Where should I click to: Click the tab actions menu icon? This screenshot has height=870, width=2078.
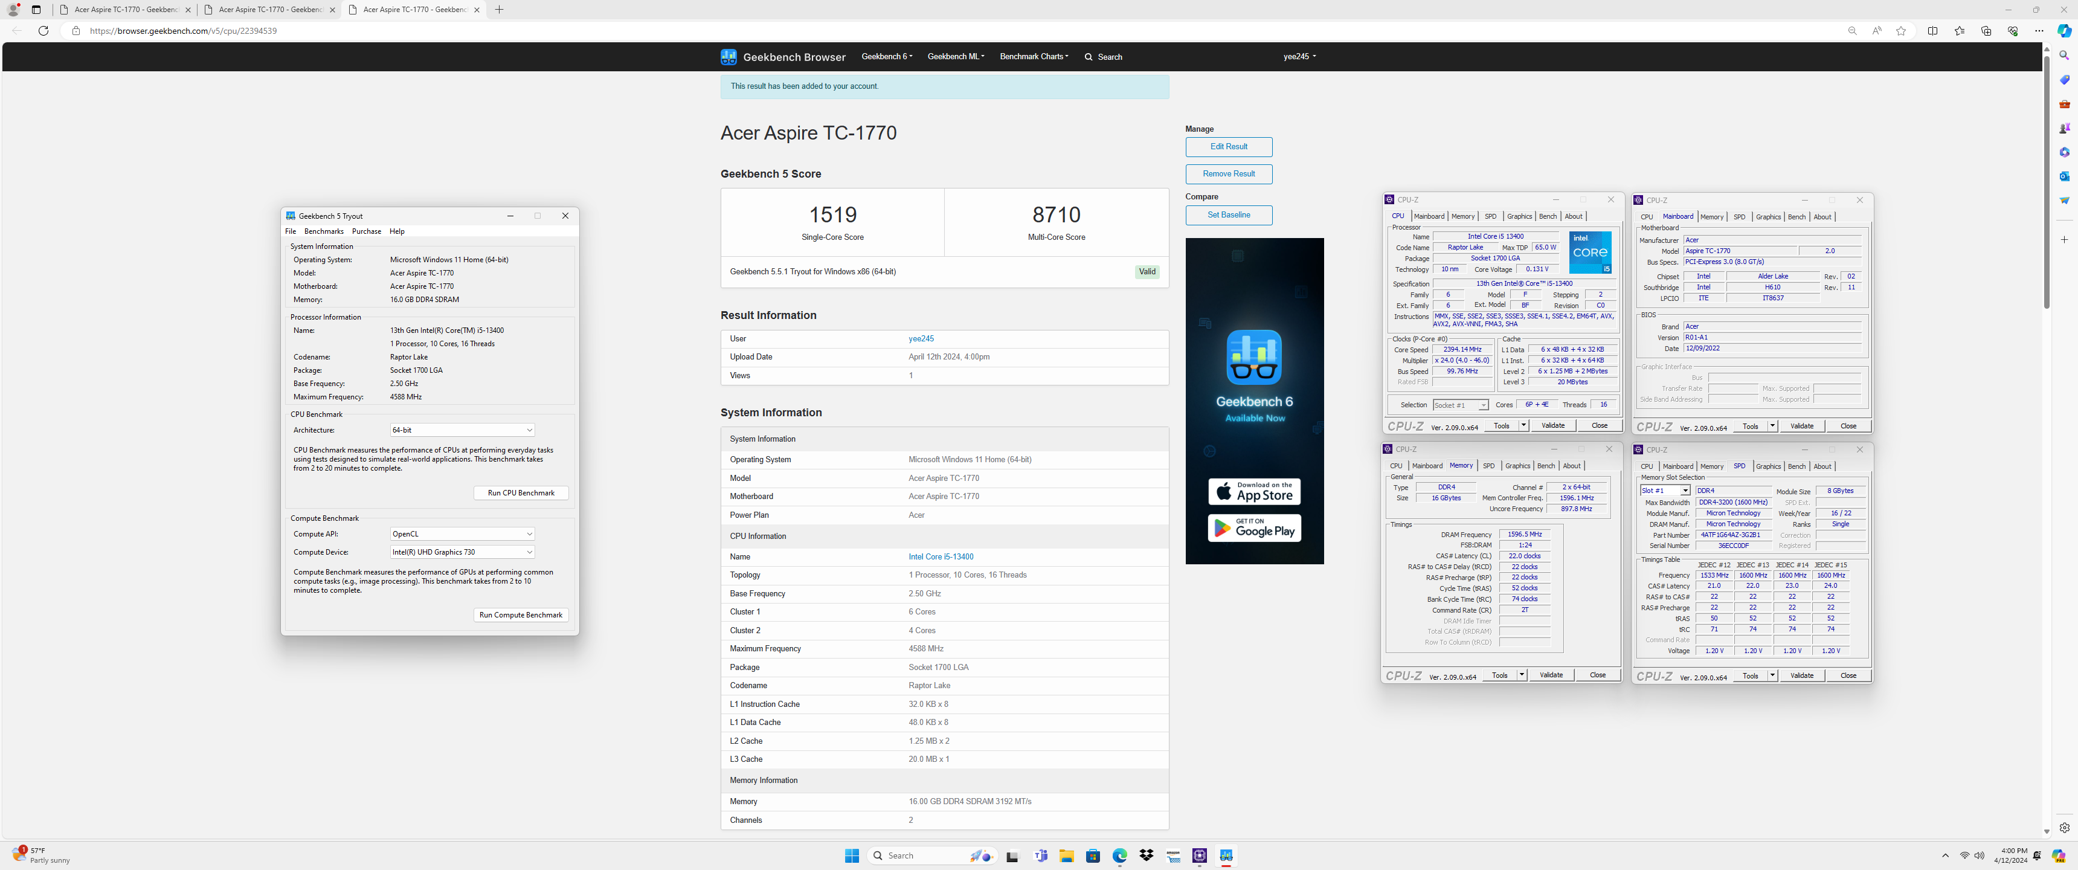click(36, 10)
